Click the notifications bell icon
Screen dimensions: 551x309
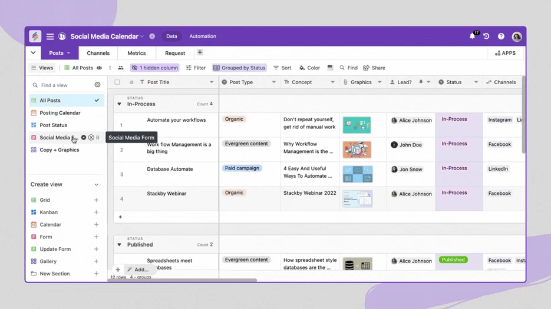point(472,36)
